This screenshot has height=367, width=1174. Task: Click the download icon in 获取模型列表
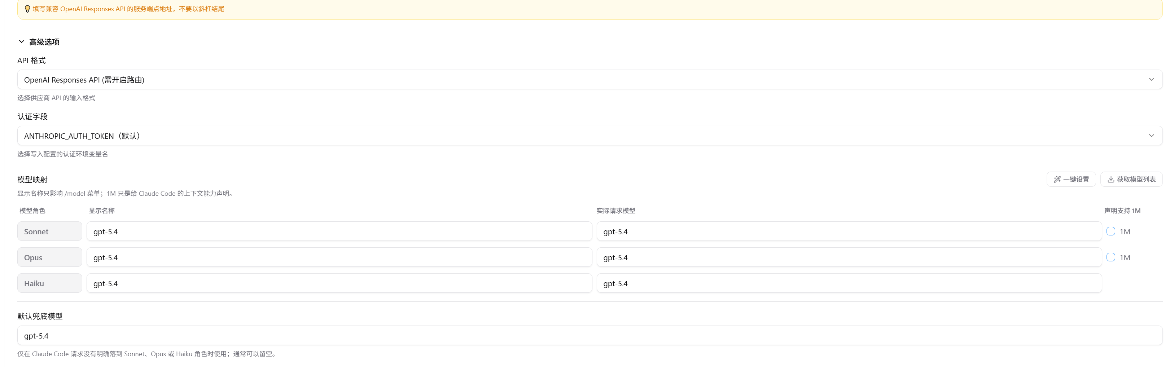point(1111,180)
